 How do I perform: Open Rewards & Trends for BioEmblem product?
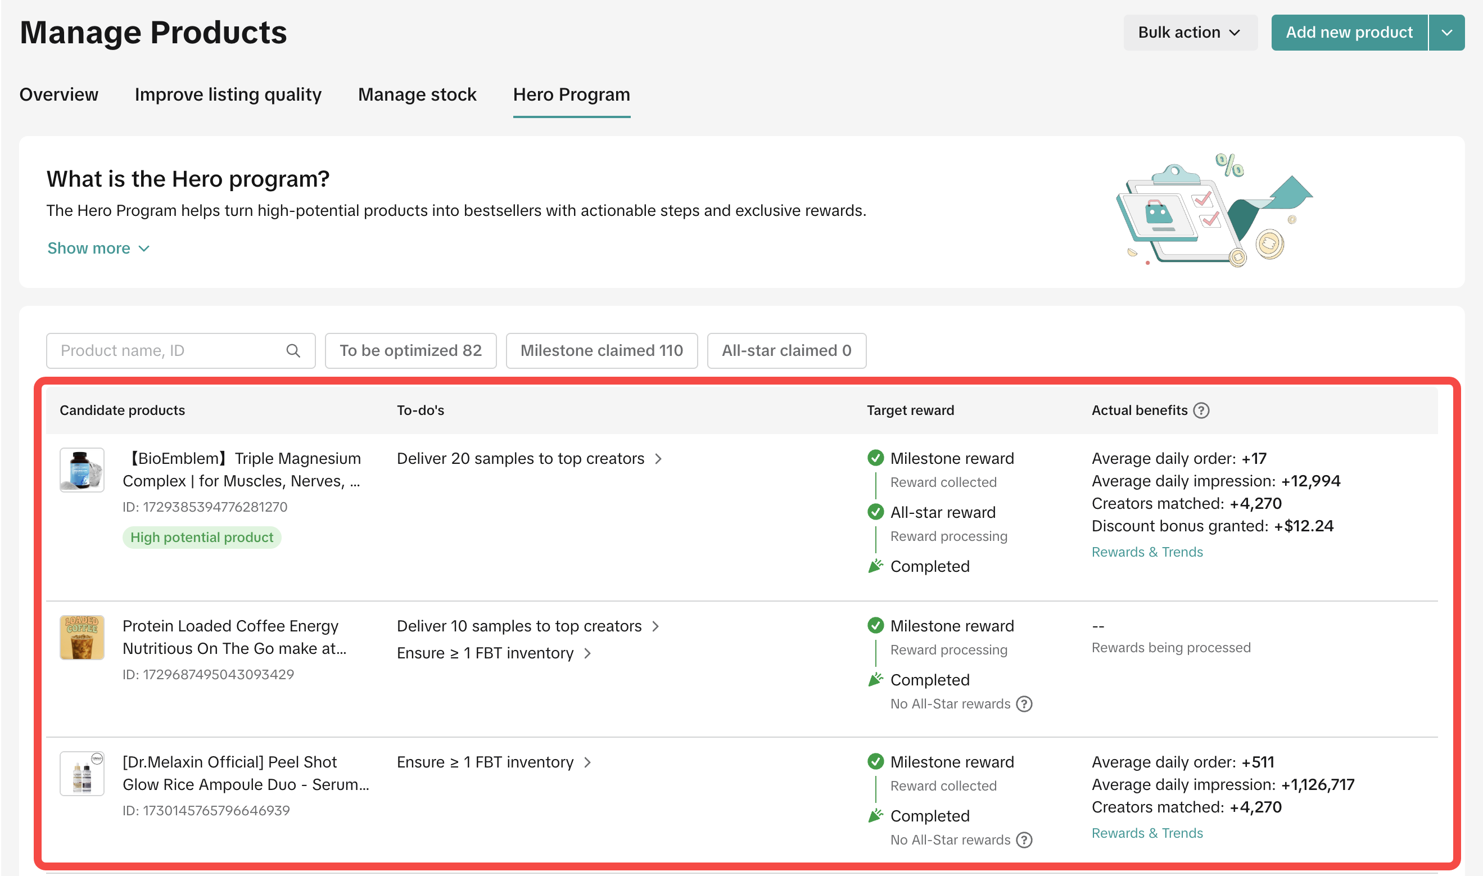pyautogui.click(x=1147, y=552)
